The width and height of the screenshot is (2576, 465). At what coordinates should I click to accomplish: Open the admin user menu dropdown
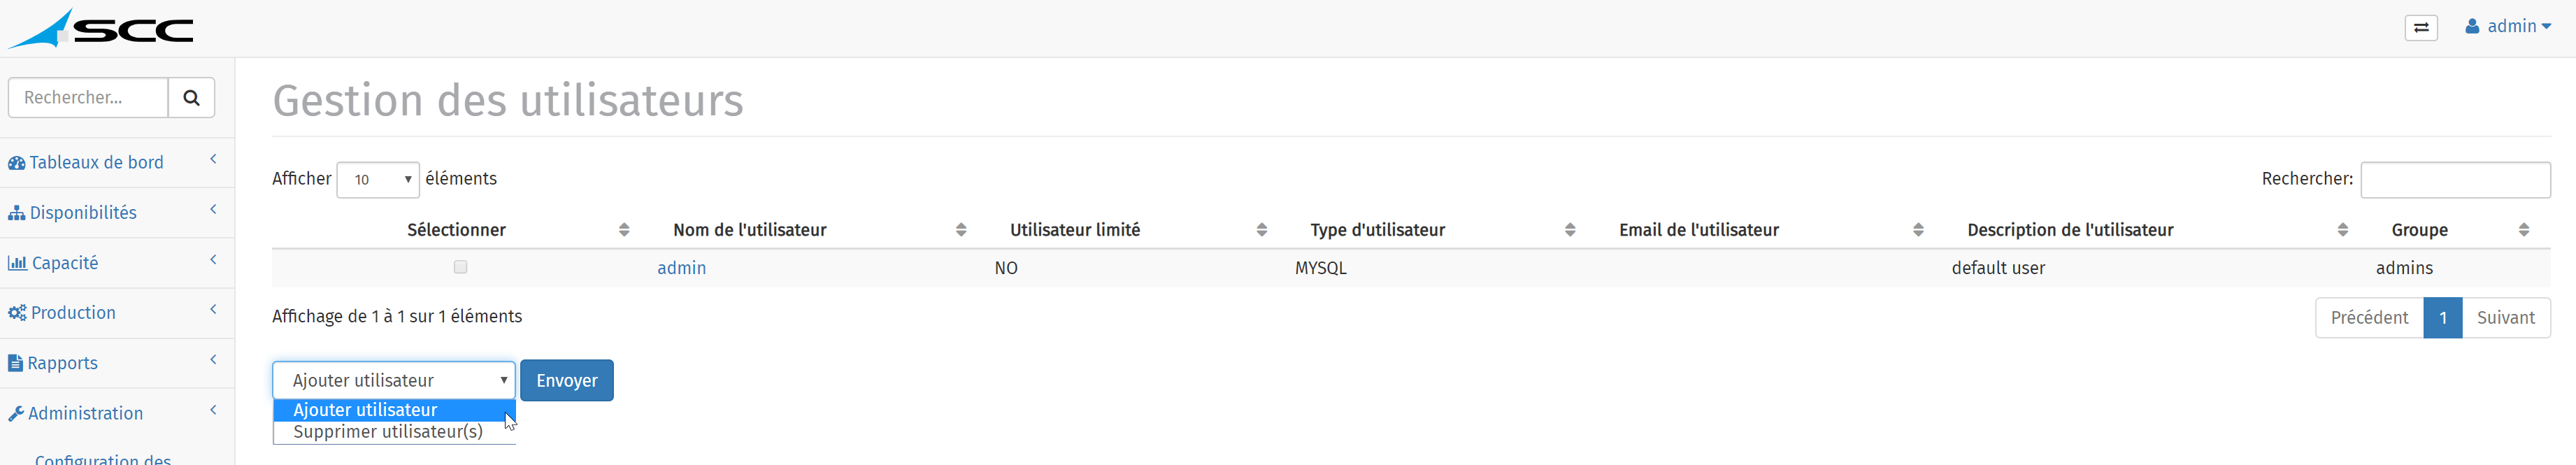2508,27
